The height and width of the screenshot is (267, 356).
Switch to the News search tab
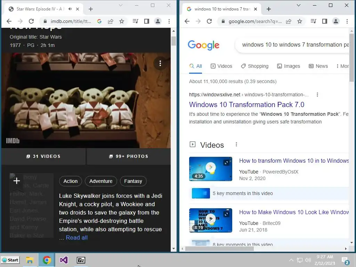point(318,66)
